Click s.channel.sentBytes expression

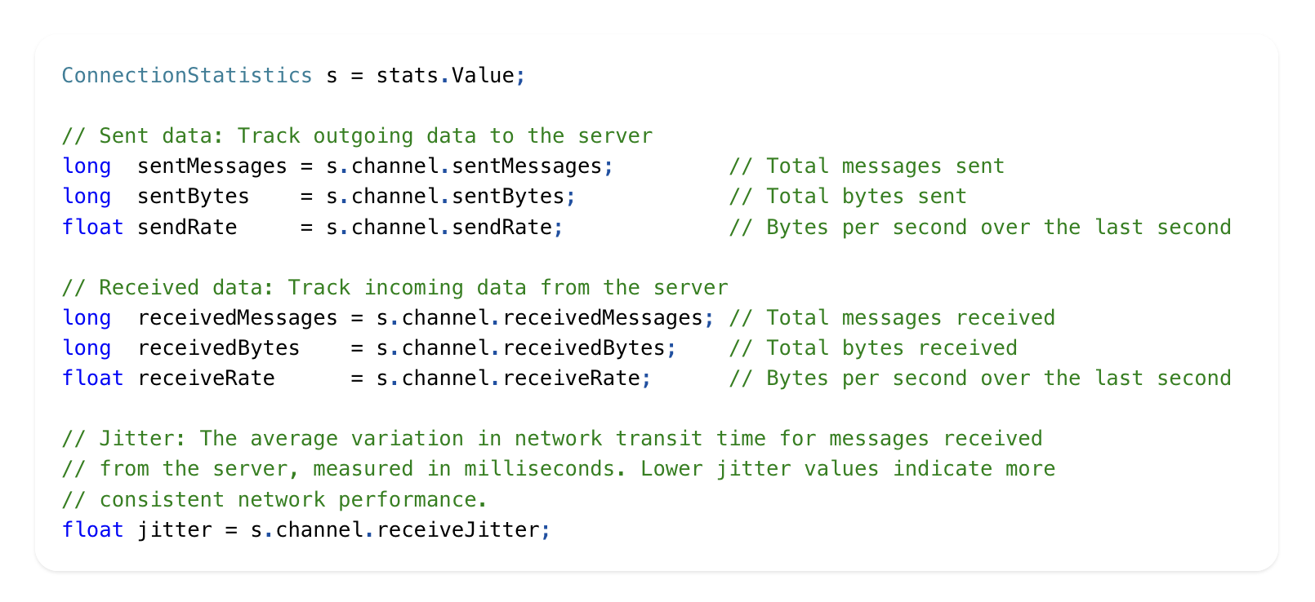click(x=445, y=197)
